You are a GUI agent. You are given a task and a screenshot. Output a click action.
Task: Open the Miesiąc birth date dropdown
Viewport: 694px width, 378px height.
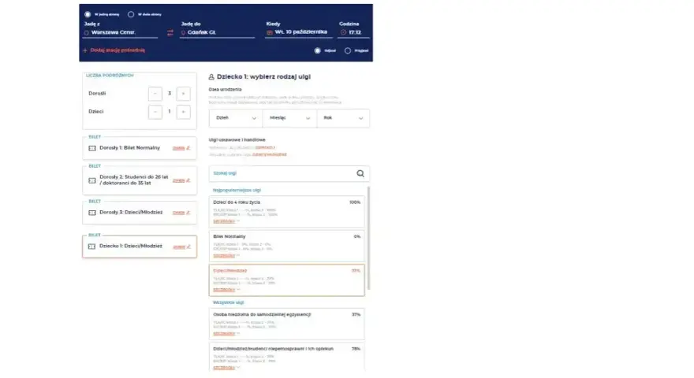coord(289,118)
